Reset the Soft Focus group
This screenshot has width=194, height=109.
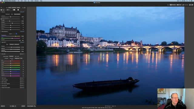tap(21, 78)
